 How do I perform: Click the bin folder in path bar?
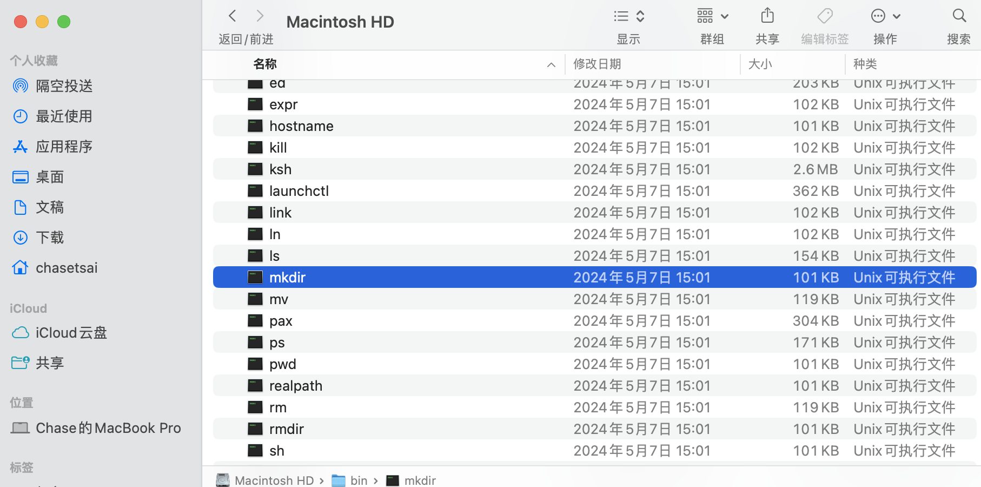point(349,480)
